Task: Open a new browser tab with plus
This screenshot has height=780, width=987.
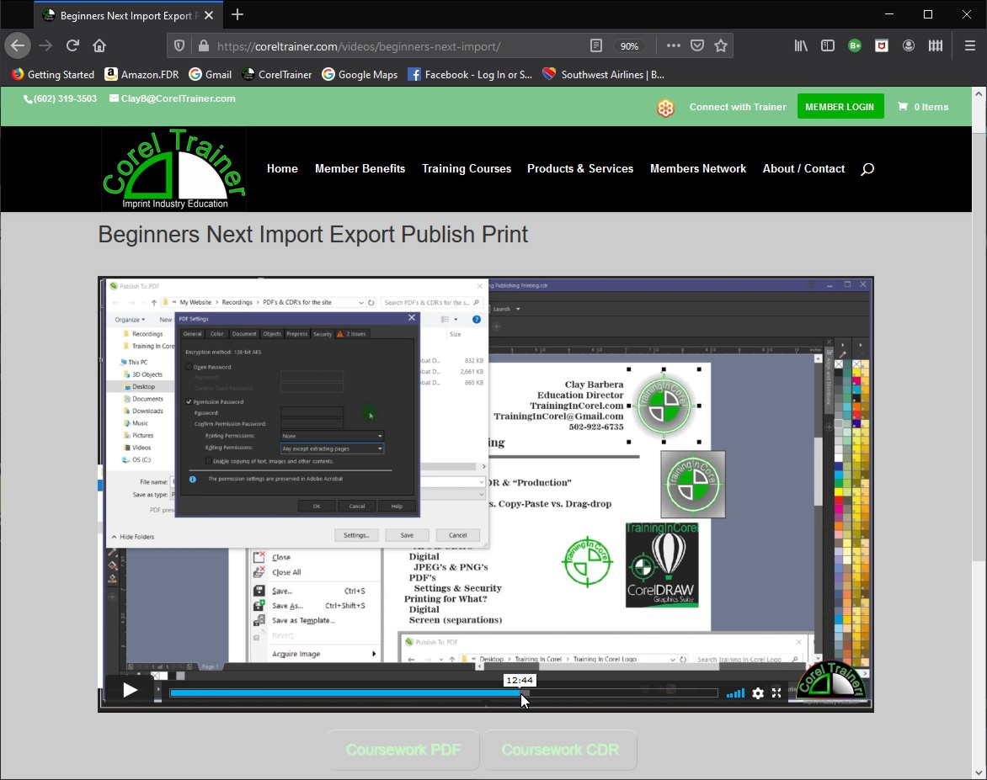Action: point(237,14)
